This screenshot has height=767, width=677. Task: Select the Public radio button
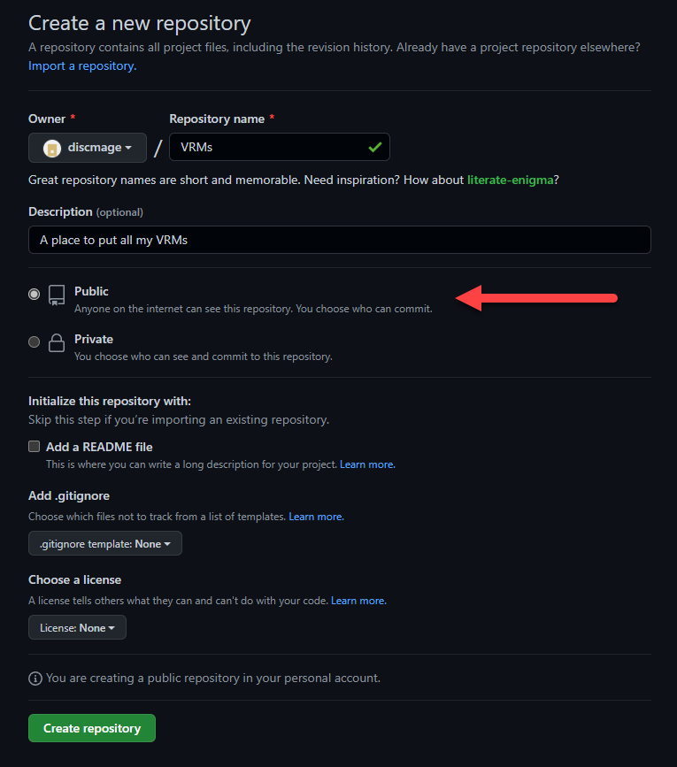click(34, 294)
